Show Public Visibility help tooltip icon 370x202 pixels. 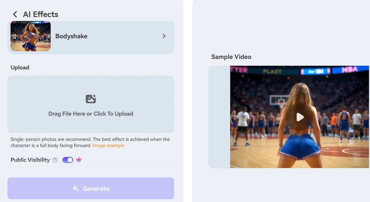55,160
